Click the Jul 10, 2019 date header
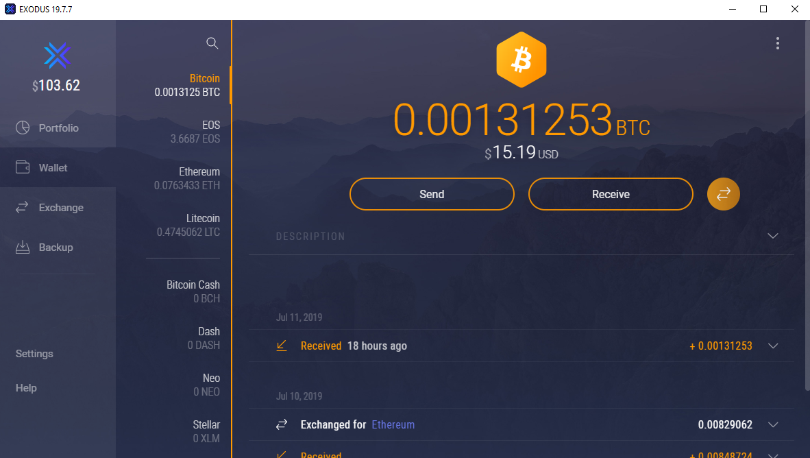This screenshot has width=810, height=458. coord(299,396)
